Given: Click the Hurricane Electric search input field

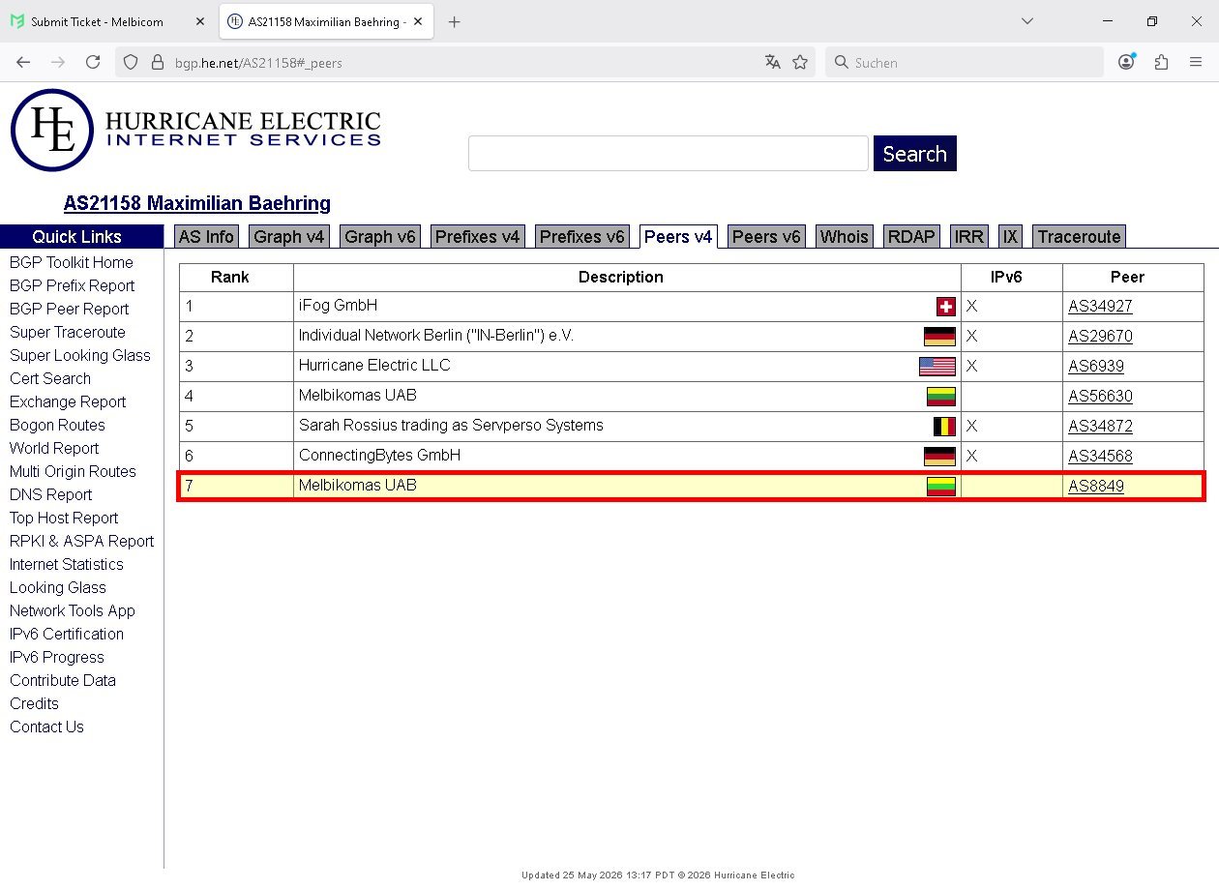Looking at the screenshot, I should coord(669,154).
